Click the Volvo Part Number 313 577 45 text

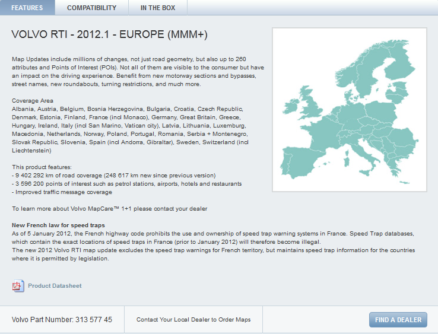pyautogui.click(x=62, y=320)
